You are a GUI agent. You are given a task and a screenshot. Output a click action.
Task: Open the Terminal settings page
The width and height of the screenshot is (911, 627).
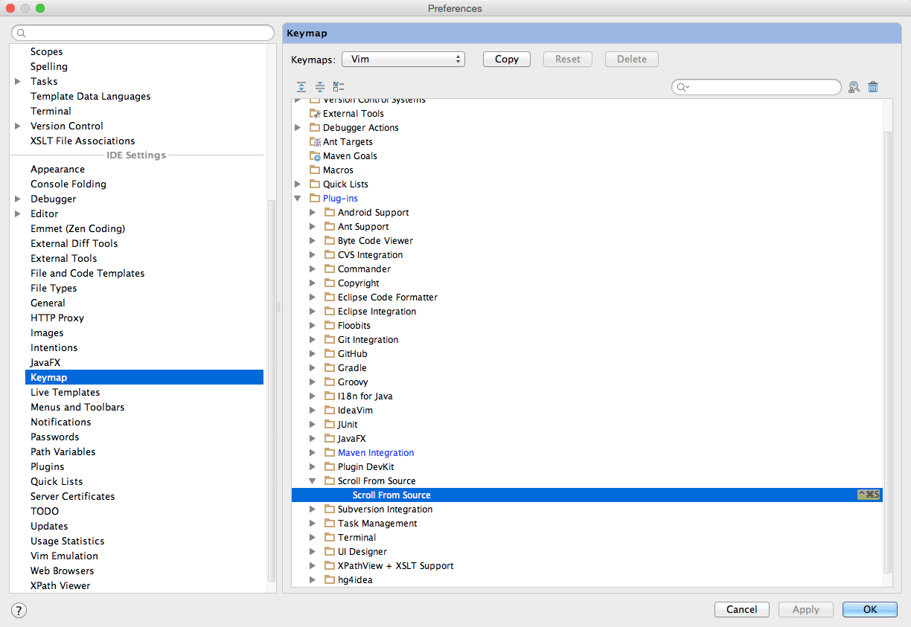(51, 111)
